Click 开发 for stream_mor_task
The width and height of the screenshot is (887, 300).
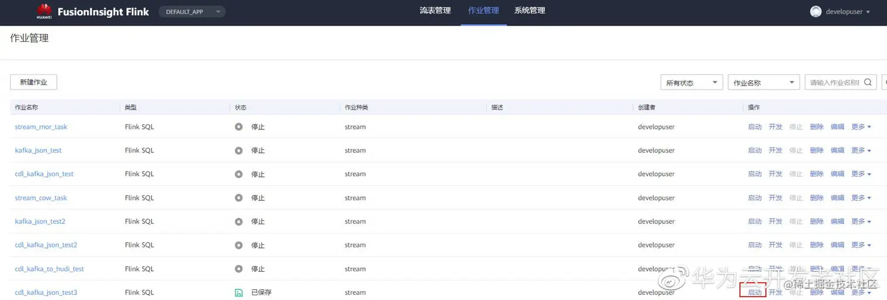tap(776, 127)
